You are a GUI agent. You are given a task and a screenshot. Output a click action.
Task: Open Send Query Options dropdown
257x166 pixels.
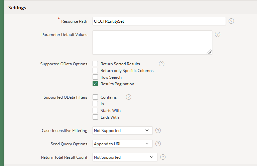click(122, 144)
